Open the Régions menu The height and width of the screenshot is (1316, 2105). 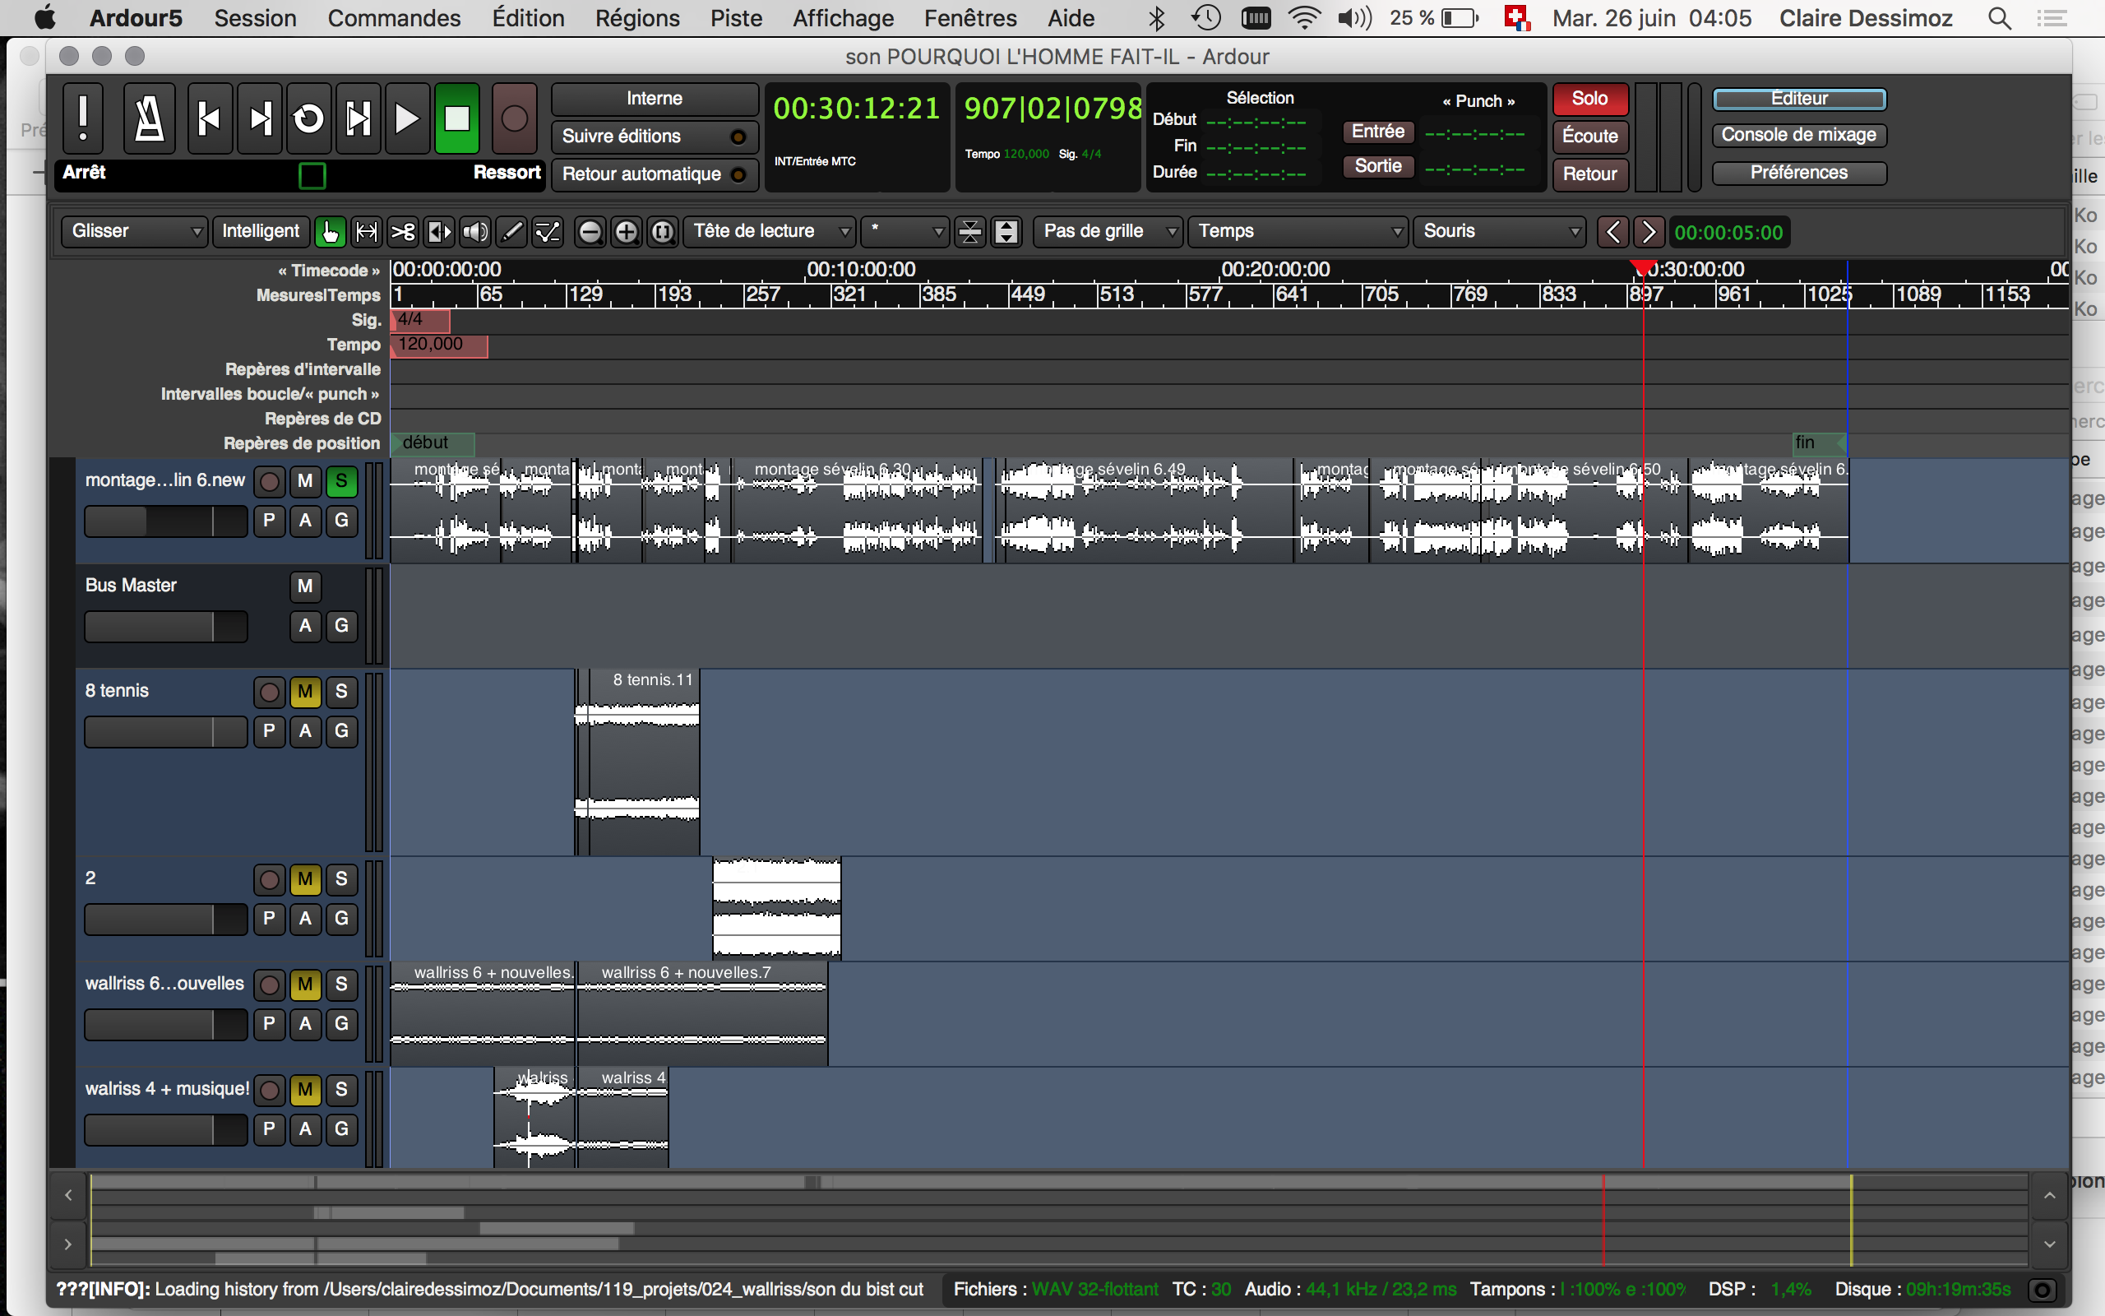tap(637, 18)
